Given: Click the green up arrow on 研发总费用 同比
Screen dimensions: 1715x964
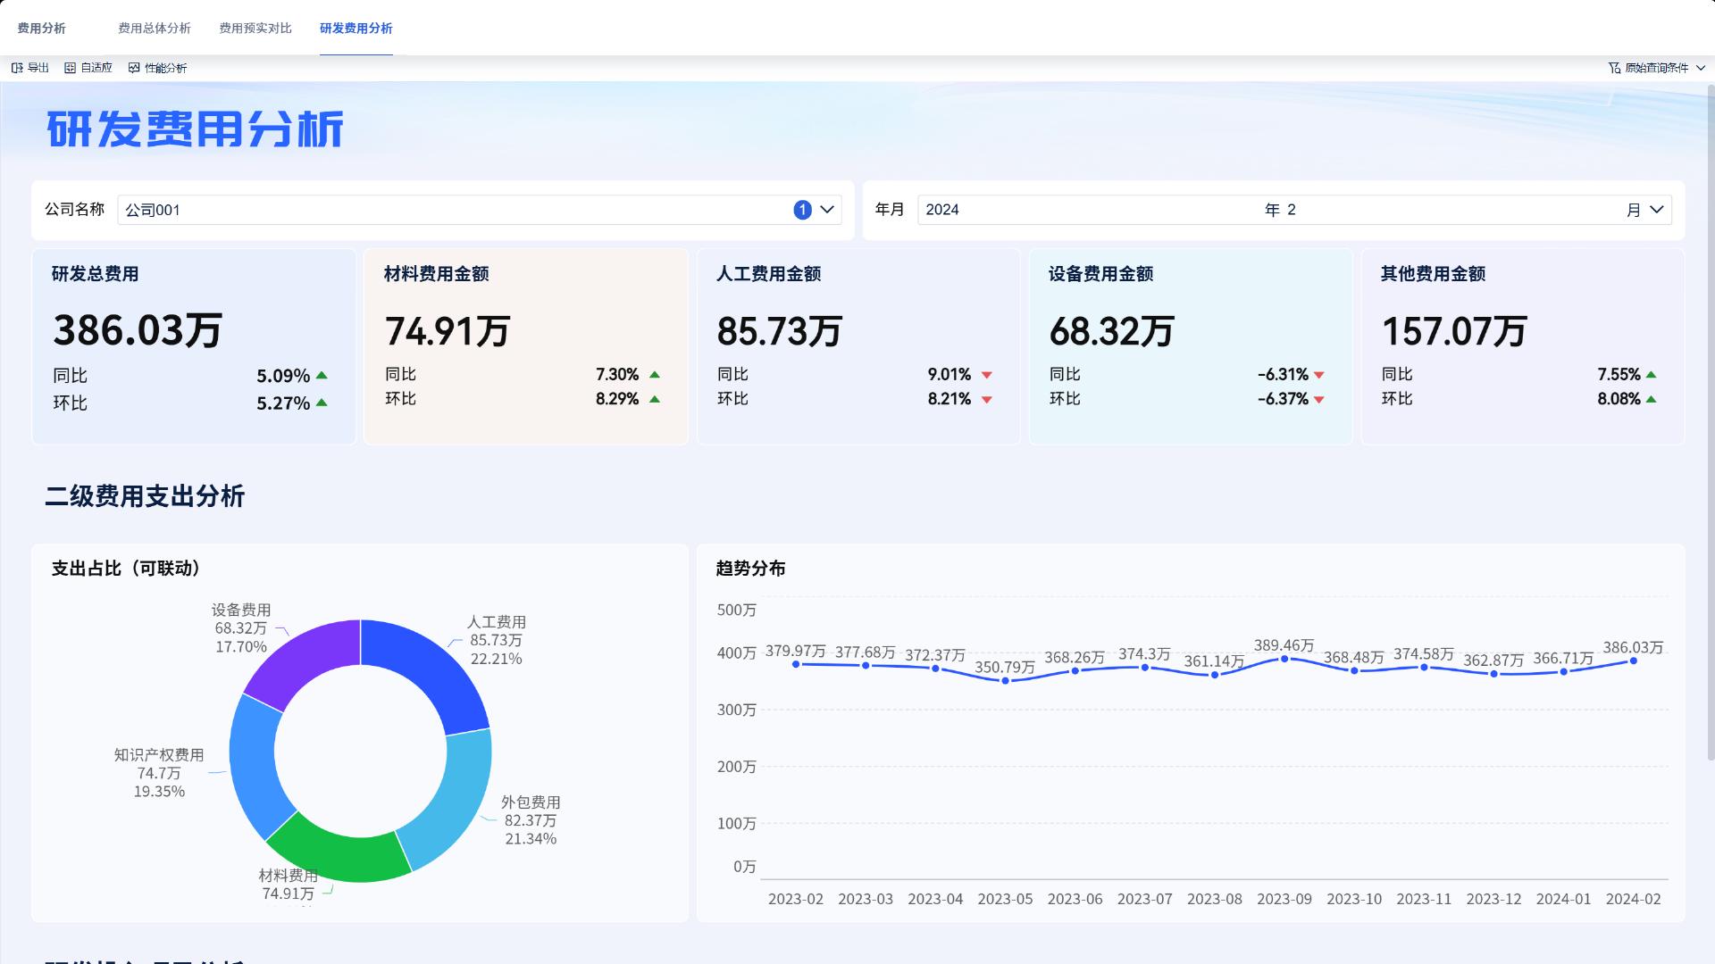Looking at the screenshot, I should (322, 375).
